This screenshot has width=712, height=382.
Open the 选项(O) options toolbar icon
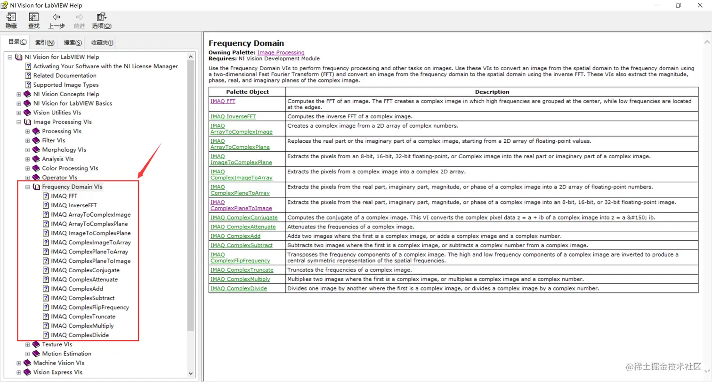tap(102, 17)
